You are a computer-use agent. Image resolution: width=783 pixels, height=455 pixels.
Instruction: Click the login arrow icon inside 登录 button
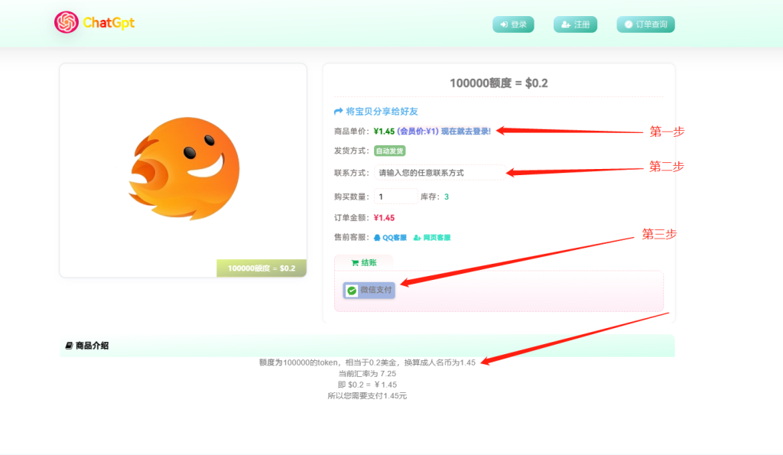[504, 24]
